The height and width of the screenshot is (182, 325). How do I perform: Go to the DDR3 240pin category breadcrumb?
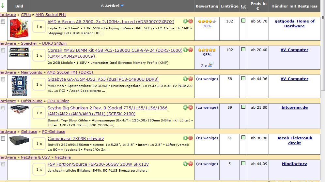click(x=54, y=43)
